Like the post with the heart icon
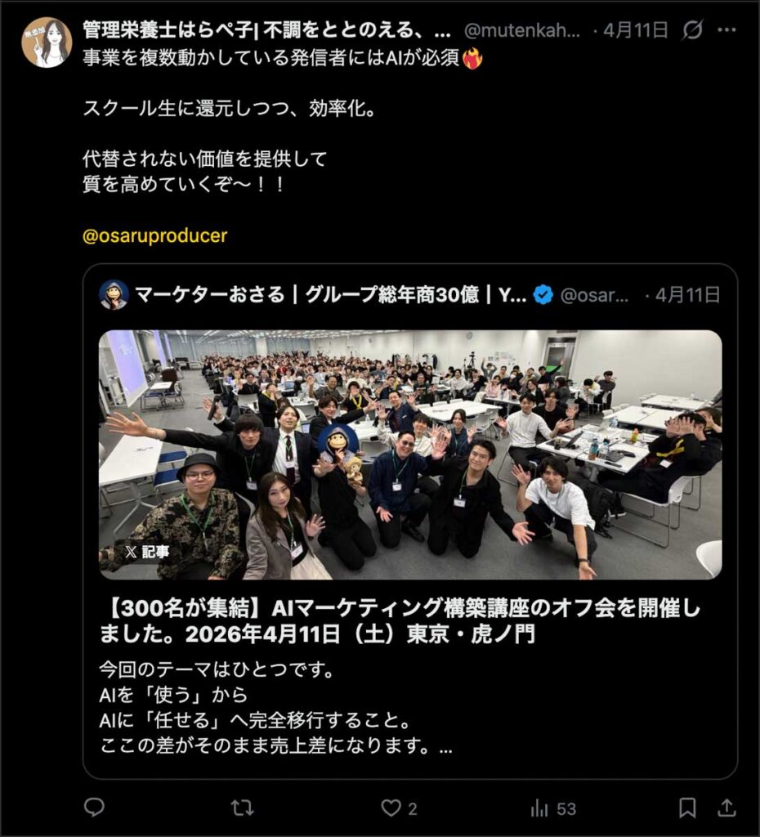 click(391, 808)
